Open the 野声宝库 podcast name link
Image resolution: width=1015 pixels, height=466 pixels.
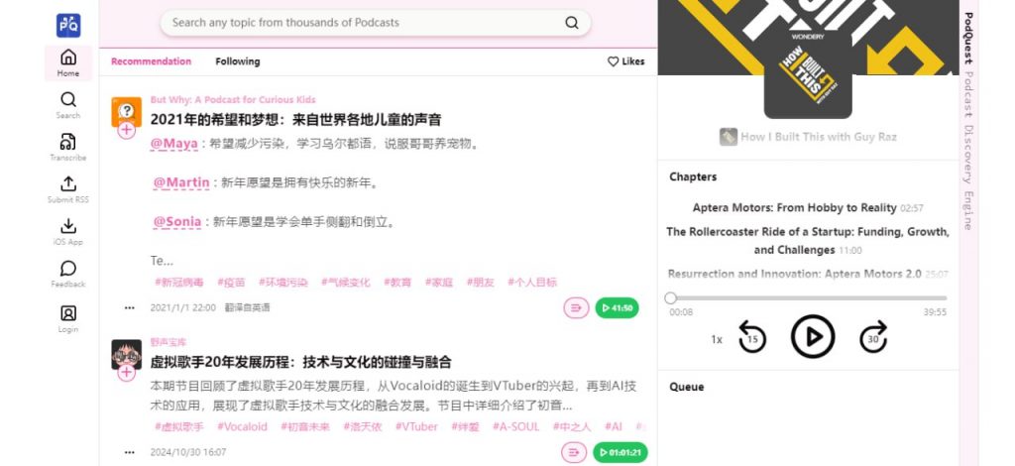169,342
